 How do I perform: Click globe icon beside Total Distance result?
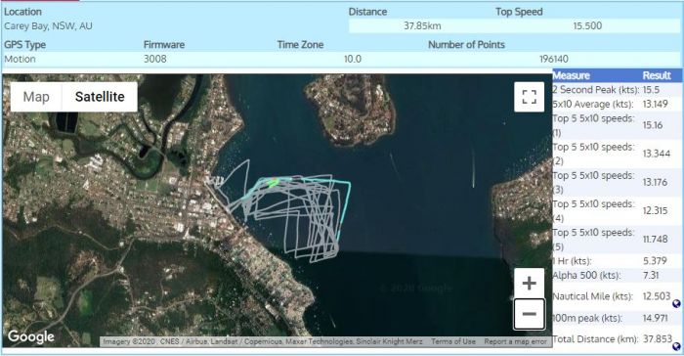(676, 346)
